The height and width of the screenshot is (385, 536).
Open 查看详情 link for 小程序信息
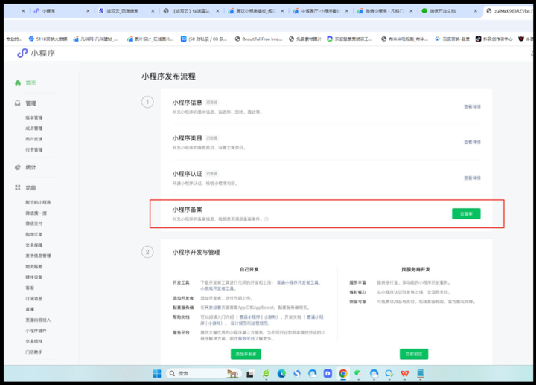point(472,107)
